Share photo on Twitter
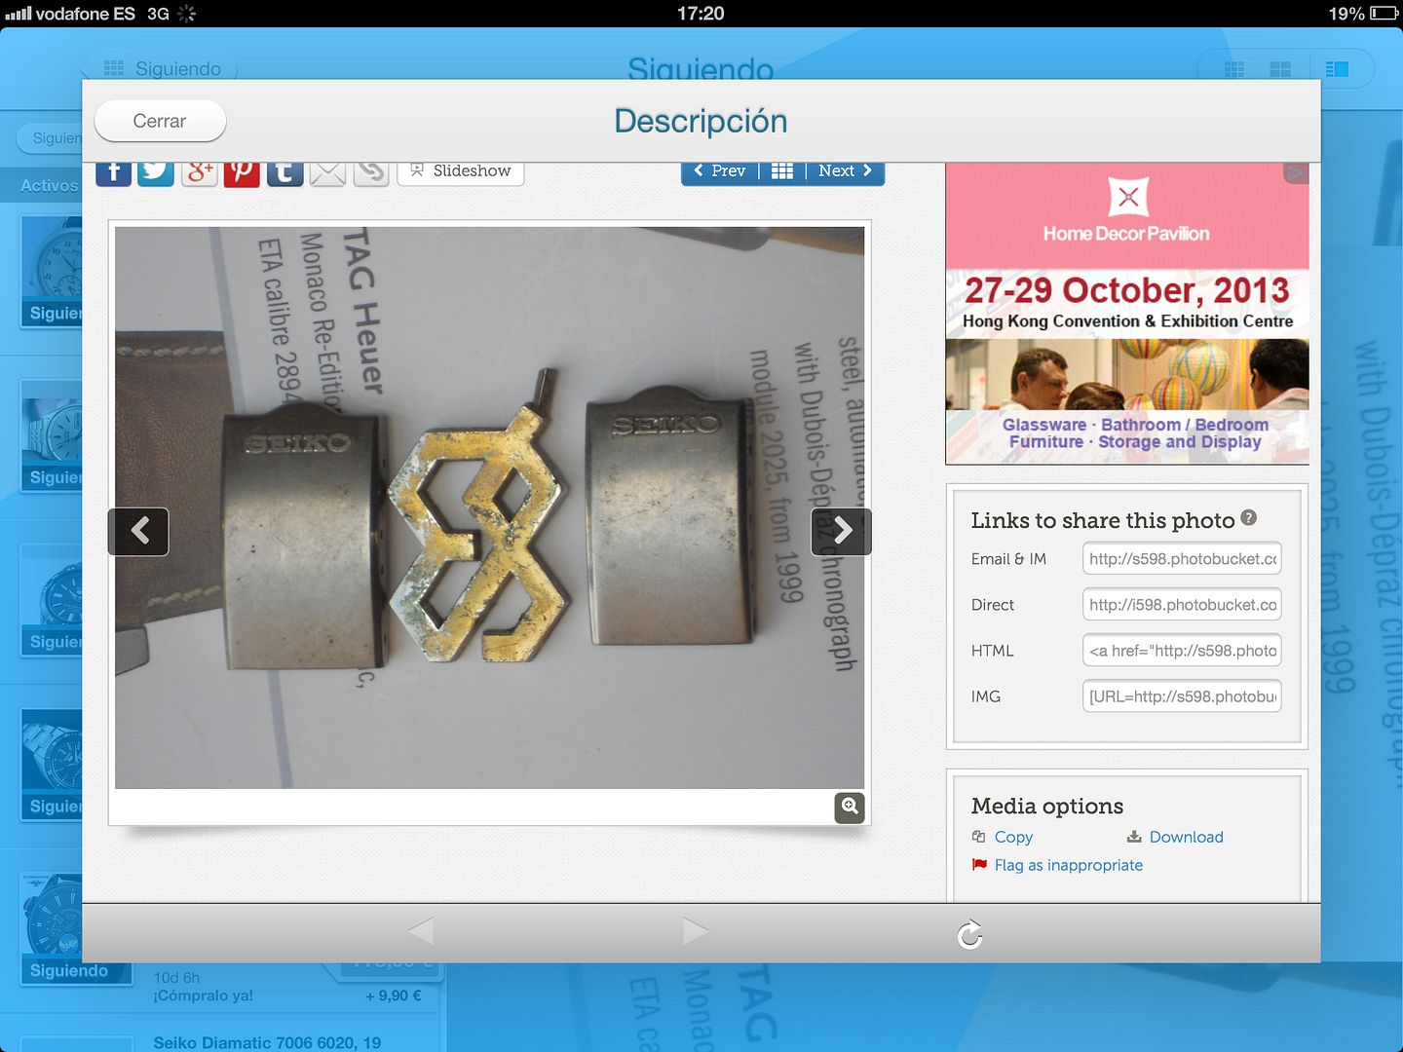Viewport: 1403px width, 1052px height. coord(156,172)
